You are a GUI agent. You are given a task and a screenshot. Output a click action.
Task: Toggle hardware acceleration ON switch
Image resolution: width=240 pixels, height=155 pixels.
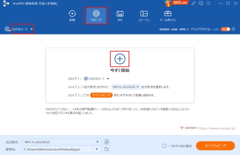click(226, 29)
